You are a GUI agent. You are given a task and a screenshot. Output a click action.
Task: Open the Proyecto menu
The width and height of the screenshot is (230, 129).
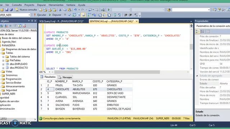(x=29, y=5)
